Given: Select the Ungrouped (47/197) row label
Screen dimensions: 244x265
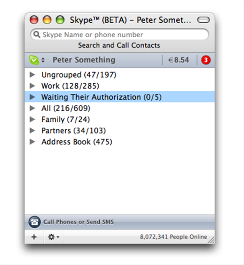Looking at the screenshot, I should pos(79,75).
